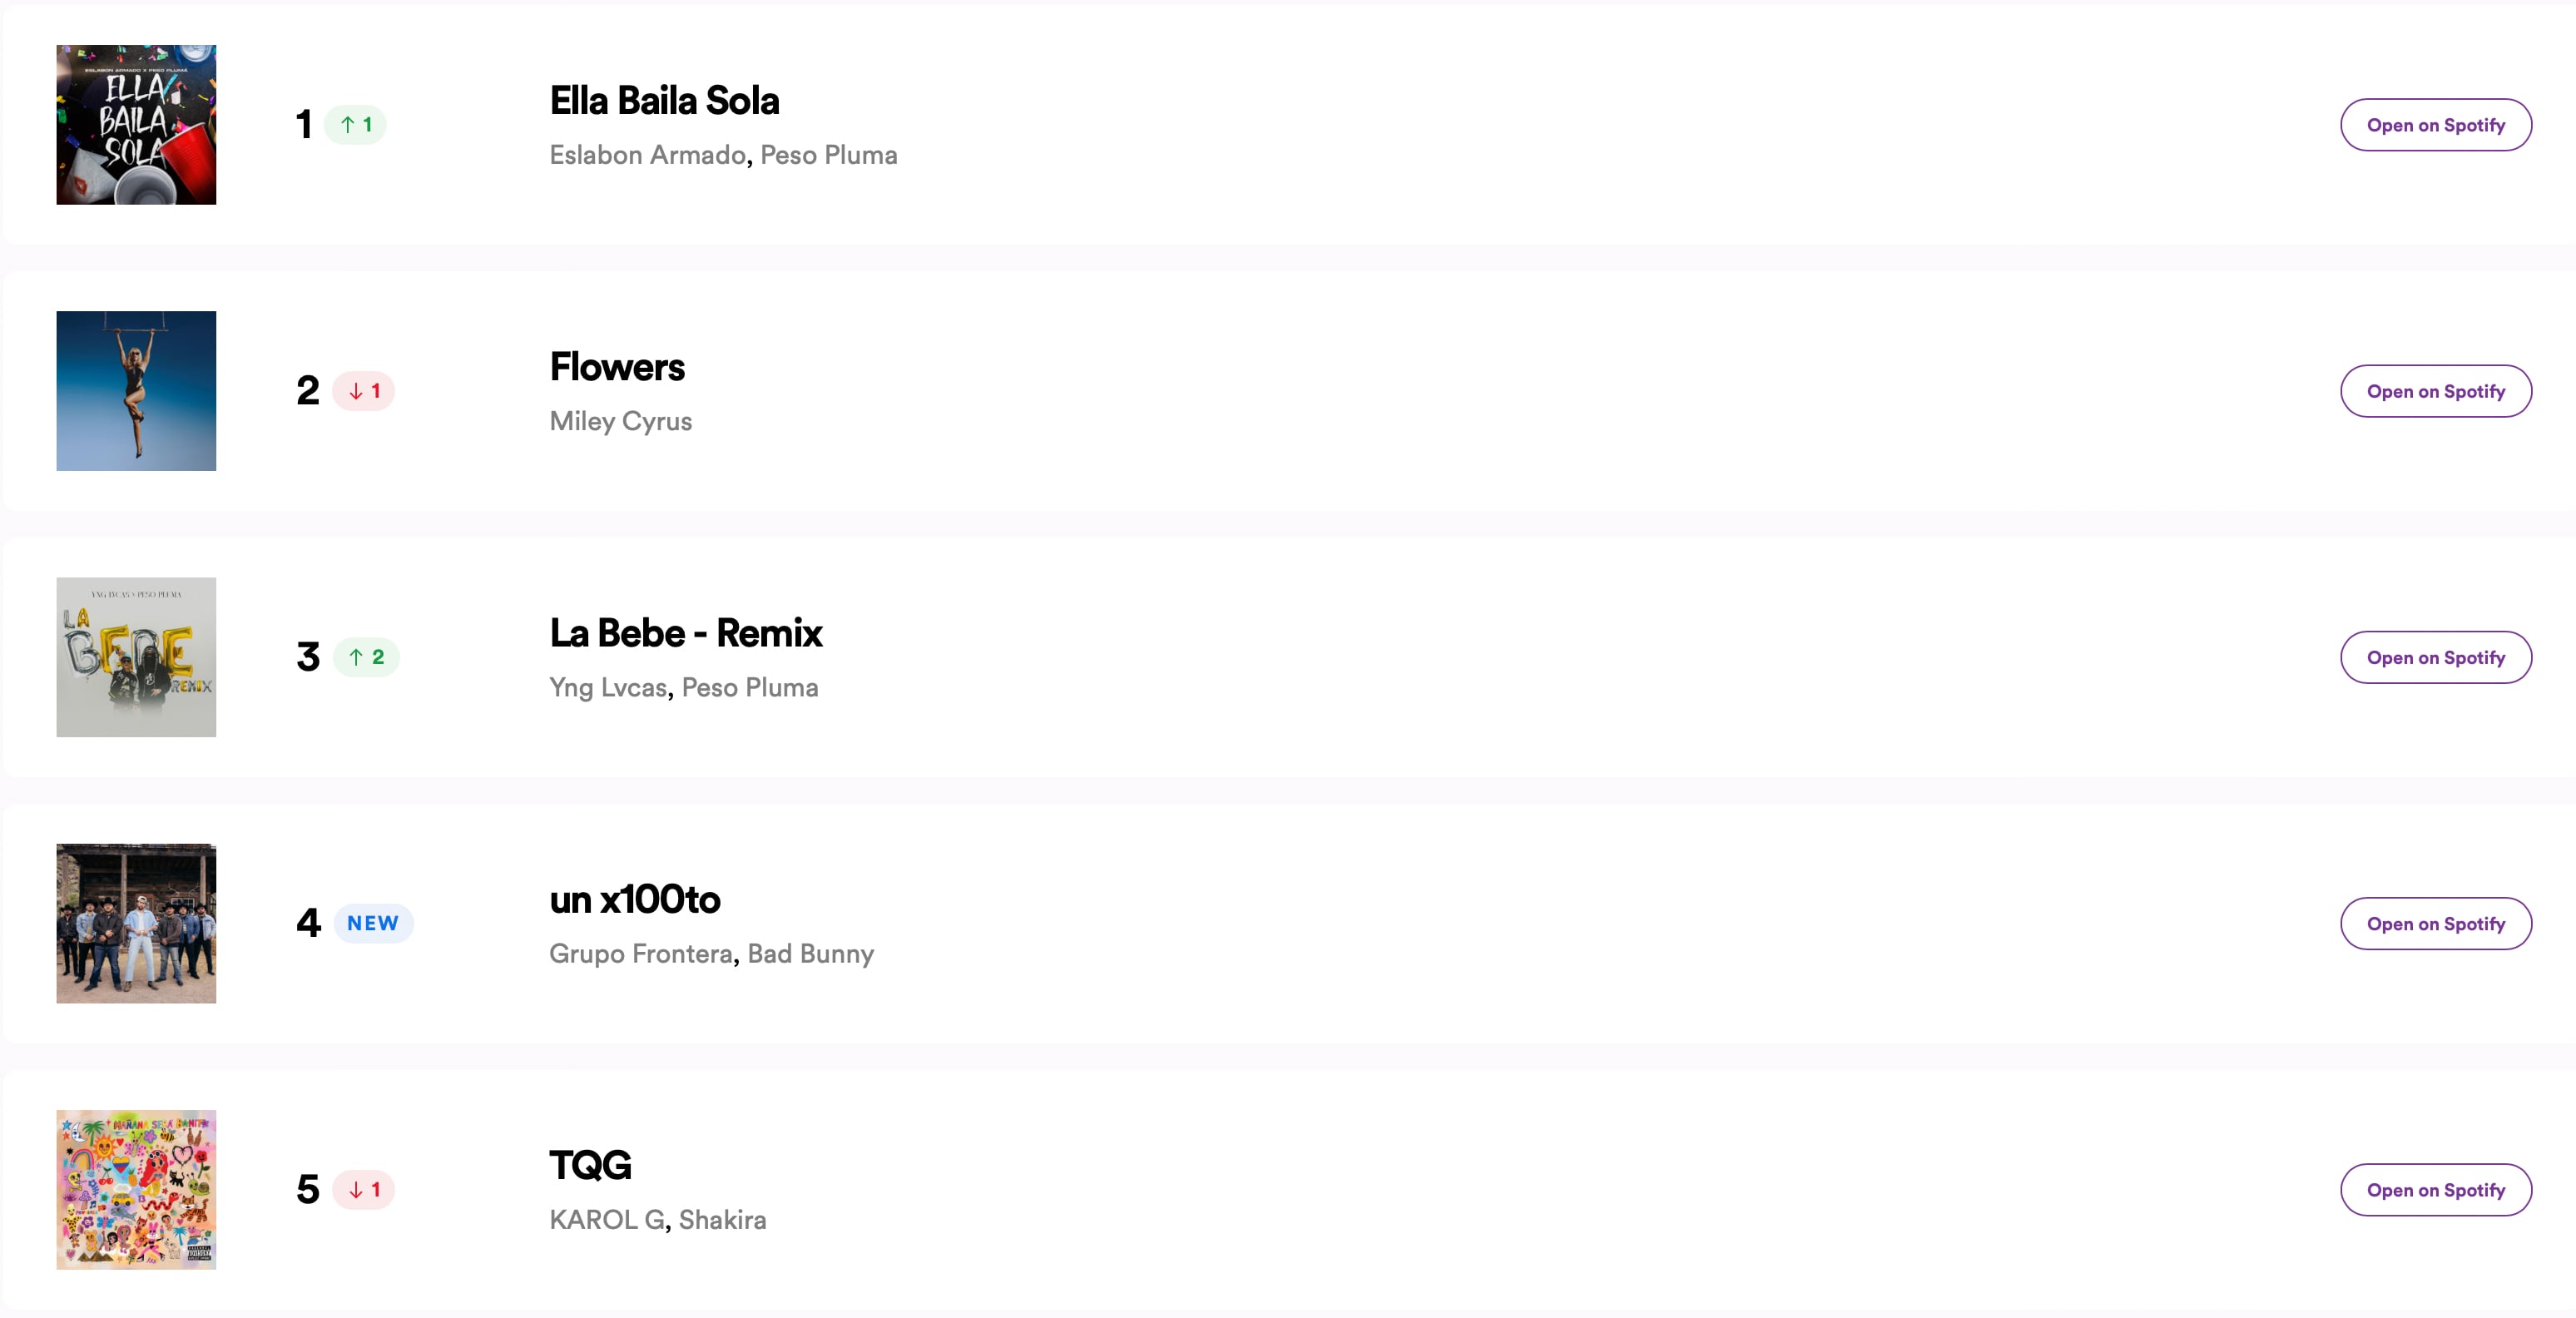
Task: Open TQG on Spotify
Action: (x=2437, y=1189)
